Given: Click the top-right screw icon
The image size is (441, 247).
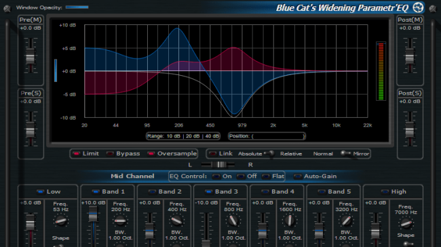Looking at the screenshot, I should point(433,9).
